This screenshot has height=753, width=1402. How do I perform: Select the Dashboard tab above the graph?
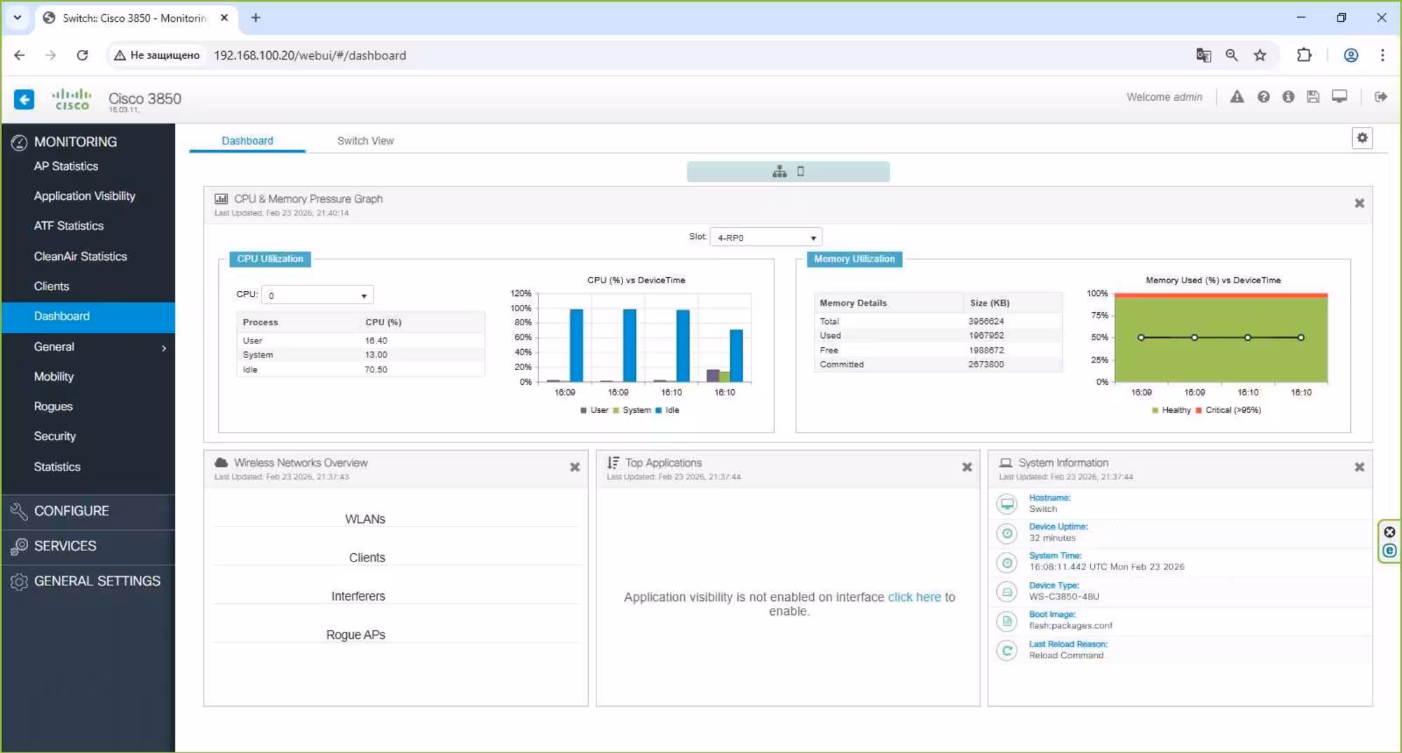[247, 141]
